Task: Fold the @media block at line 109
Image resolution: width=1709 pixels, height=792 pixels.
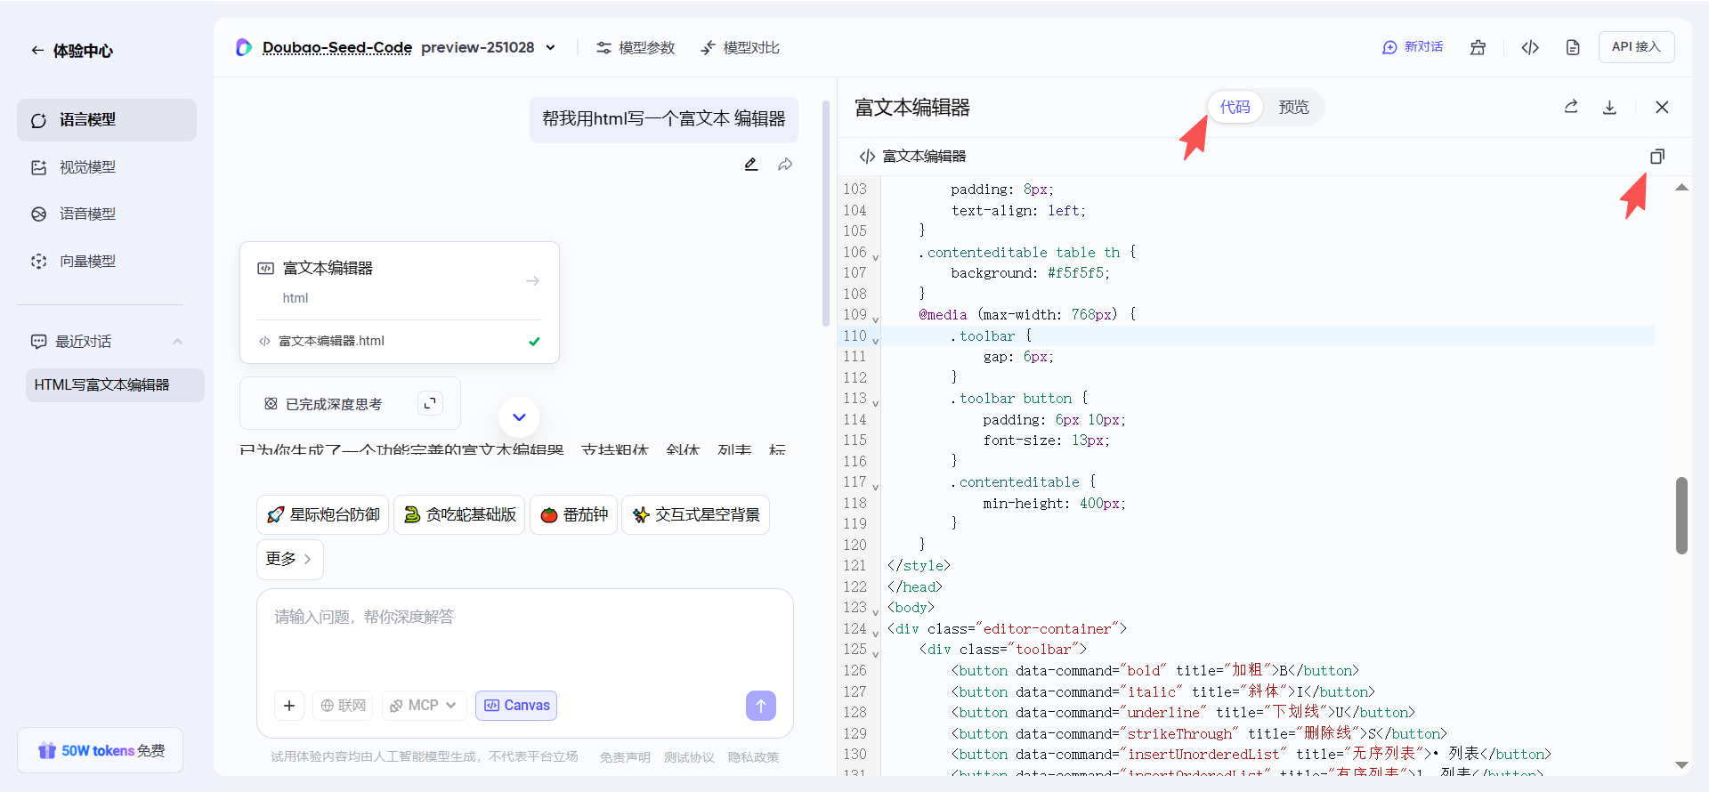Action: tap(876, 319)
